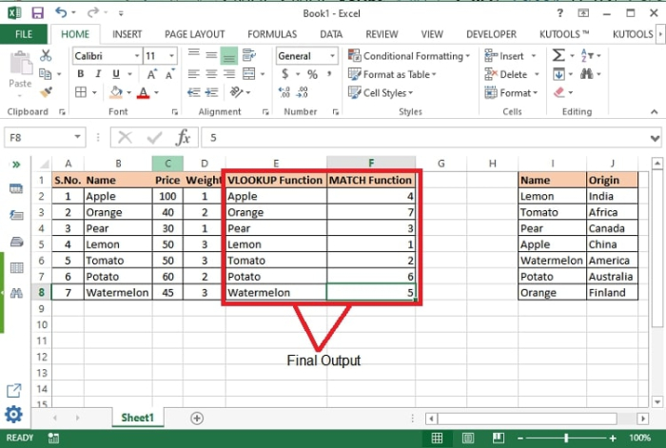Click Sort & Filter A-Z icon
The image size is (666, 448).
tap(586, 55)
